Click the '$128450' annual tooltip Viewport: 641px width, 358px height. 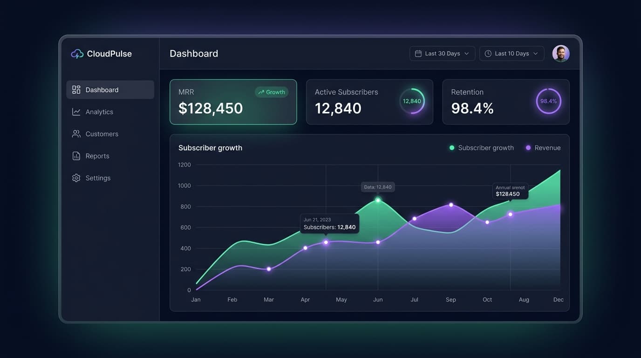(x=510, y=191)
